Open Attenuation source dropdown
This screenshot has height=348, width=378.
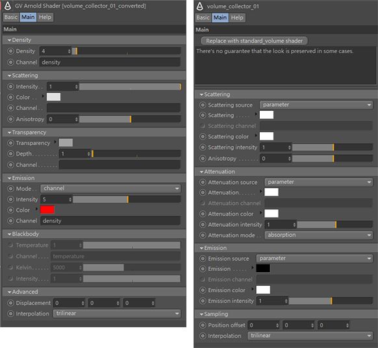[x=319, y=182]
